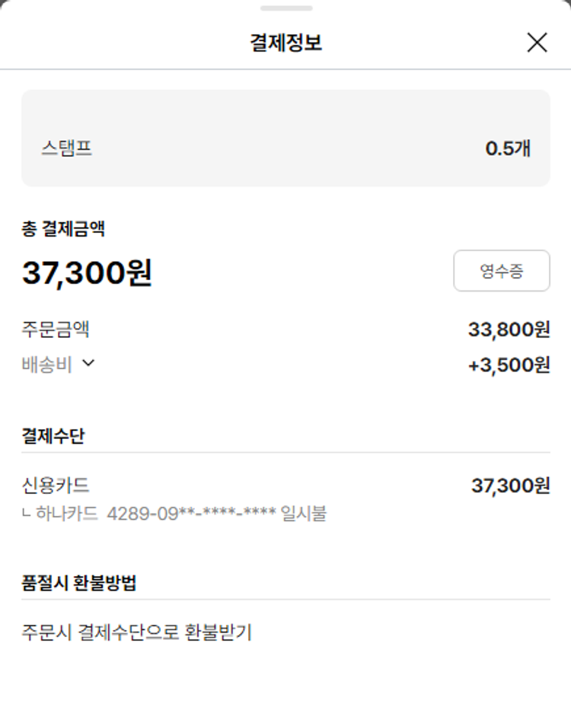Click the drag handle atop the sheet

click(x=285, y=8)
